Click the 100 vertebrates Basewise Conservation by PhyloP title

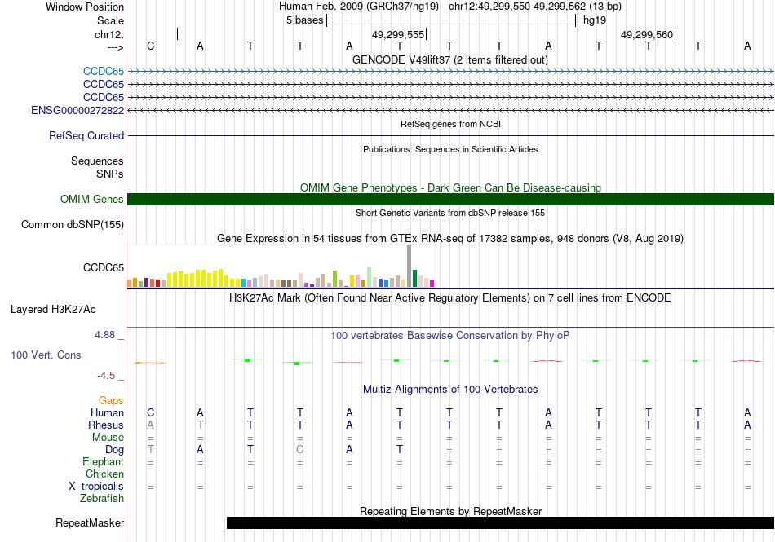point(450,336)
